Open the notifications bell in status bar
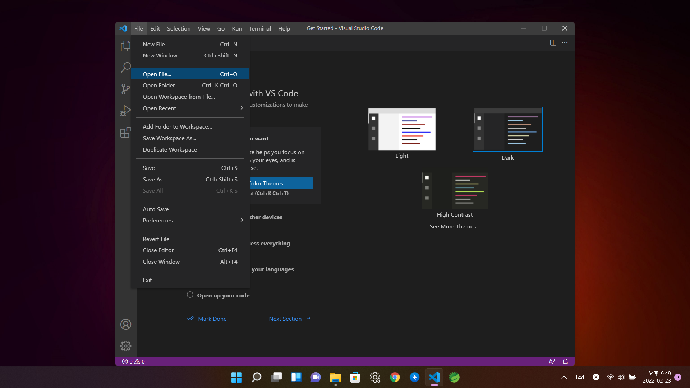Screen dimensions: 690x388 [565, 361]
